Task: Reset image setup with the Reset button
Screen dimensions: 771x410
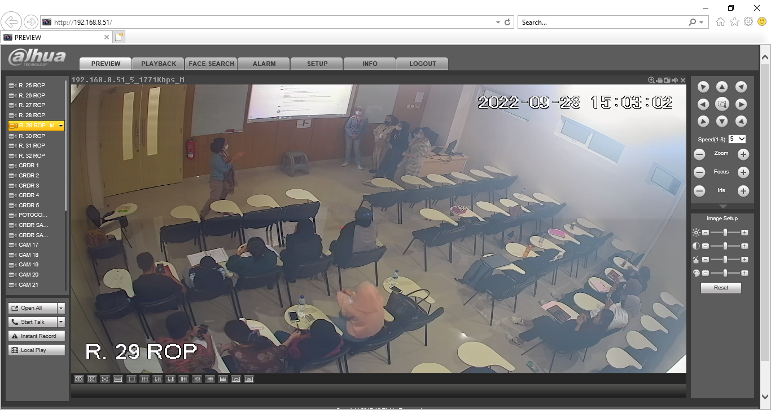Action: coord(721,288)
